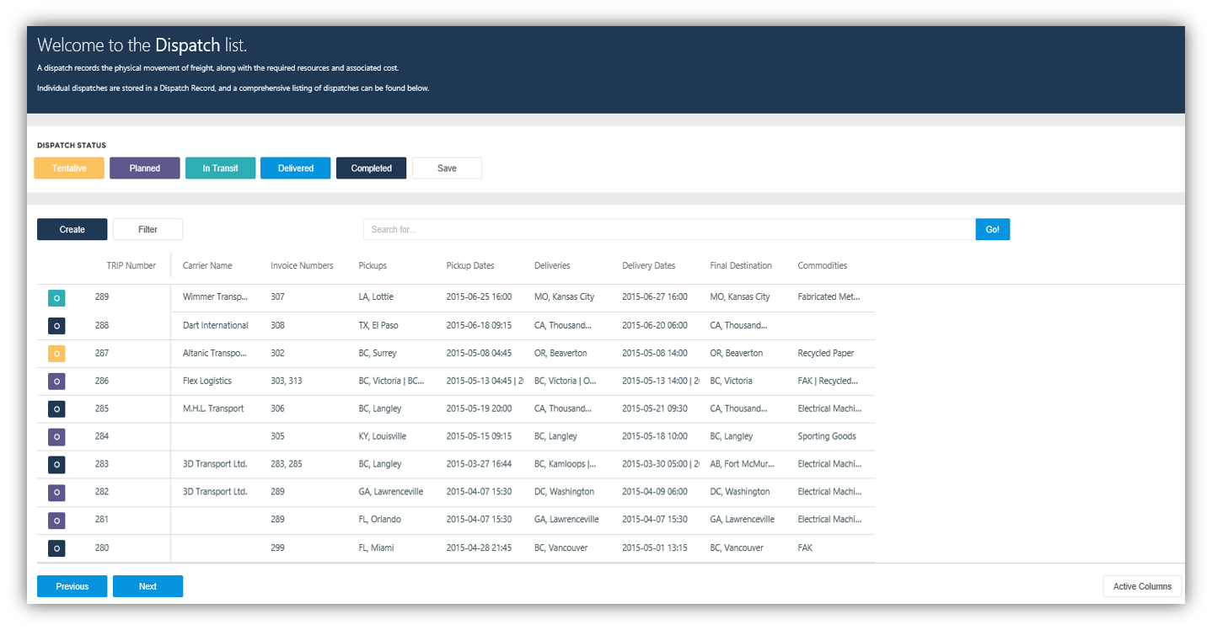Toggle the Planned status filter
The image size is (1212, 630).
pyautogui.click(x=144, y=168)
